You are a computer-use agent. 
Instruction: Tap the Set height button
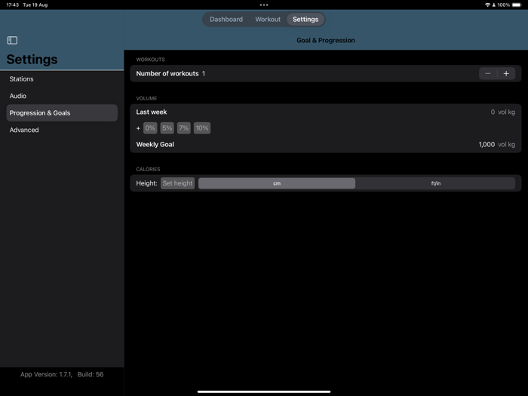pos(177,183)
